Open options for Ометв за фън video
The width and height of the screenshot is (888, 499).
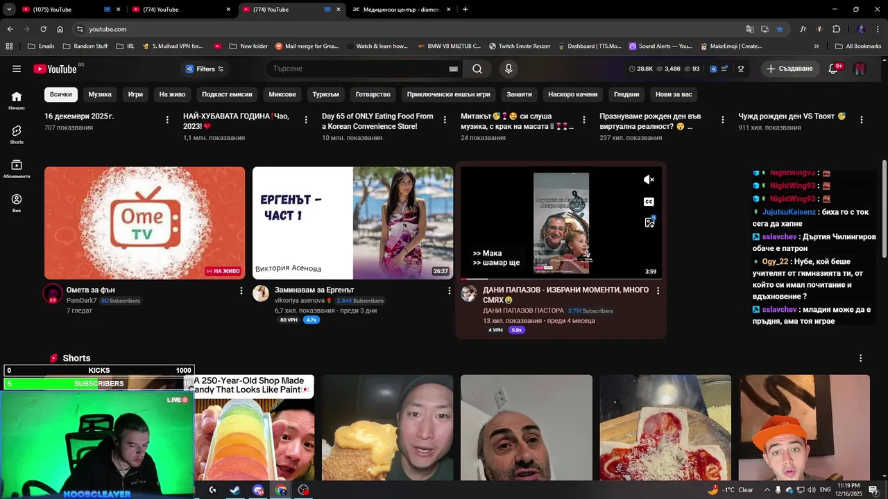(241, 290)
